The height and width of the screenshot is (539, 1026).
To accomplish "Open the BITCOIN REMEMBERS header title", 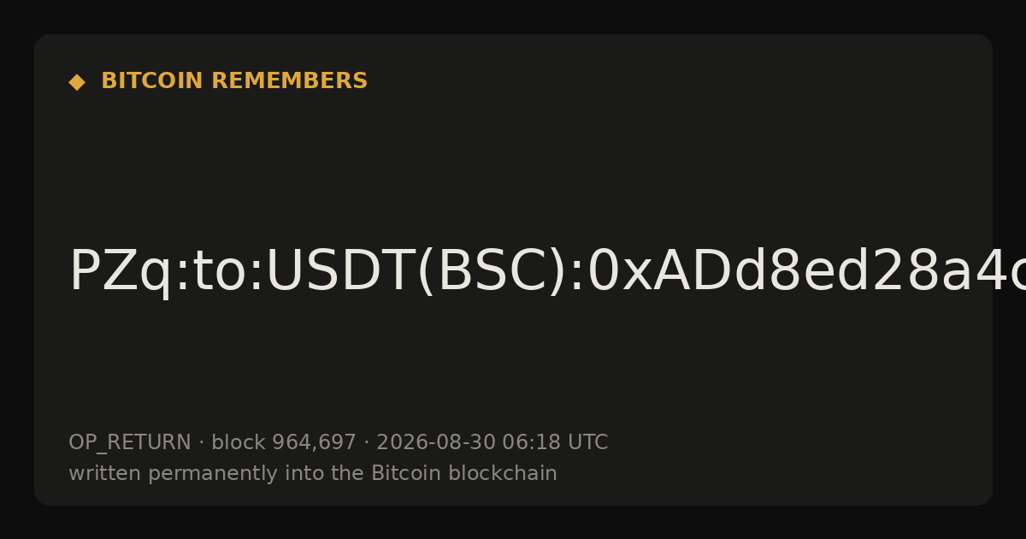I will [x=234, y=81].
